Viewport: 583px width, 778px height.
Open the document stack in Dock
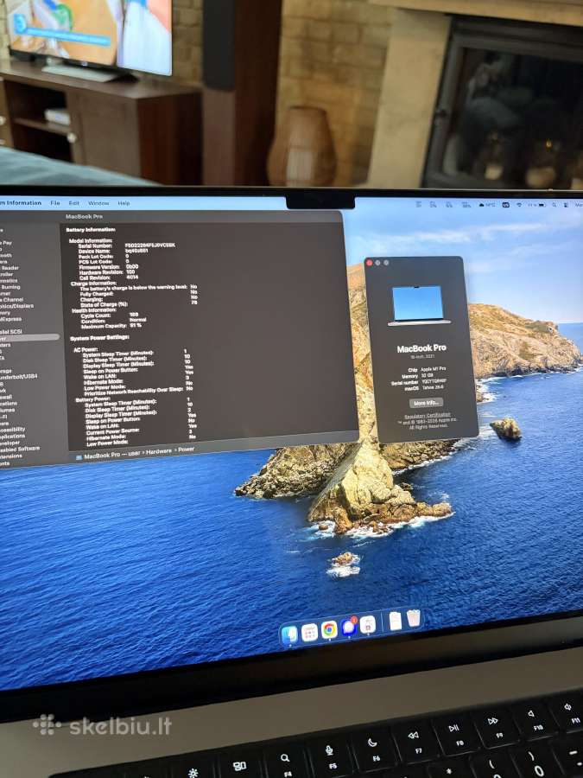click(x=395, y=621)
